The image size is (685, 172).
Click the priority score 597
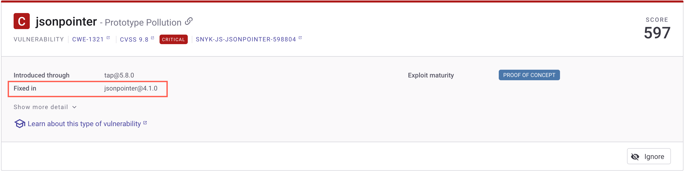point(657,33)
